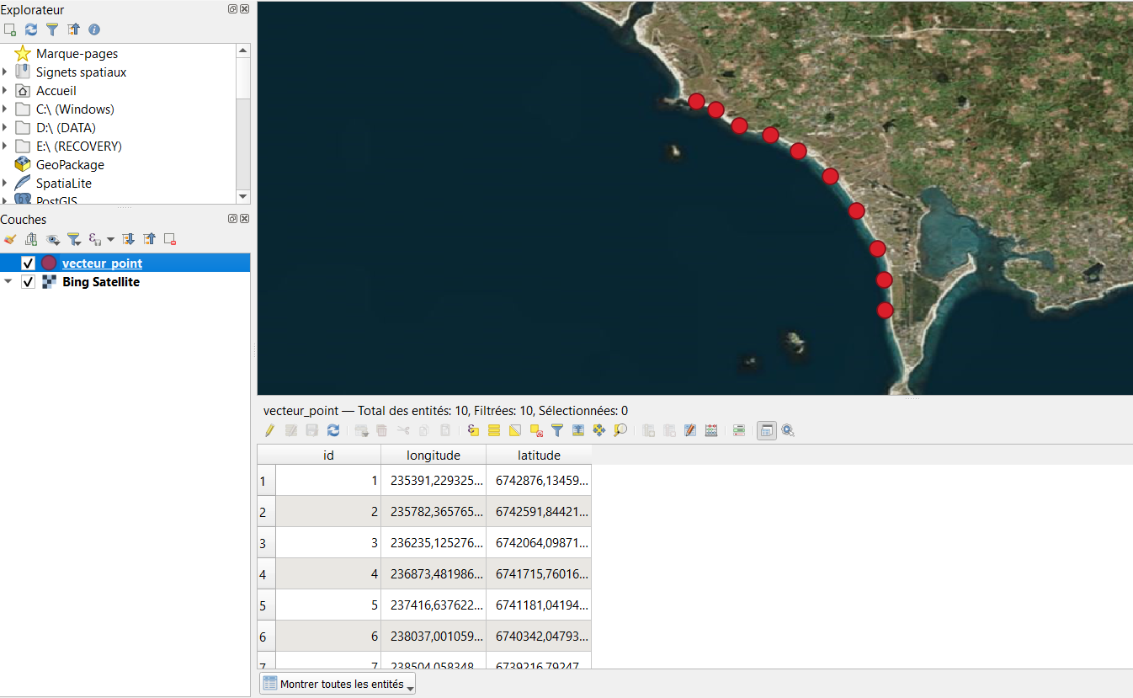This screenshot has width=1133, height=698.
Task: Toggle visibility checkbox for vecteur_point layer
Action: point(28,264)
